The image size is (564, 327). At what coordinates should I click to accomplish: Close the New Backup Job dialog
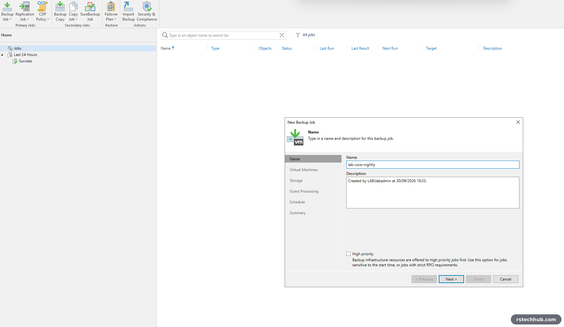[518, 122]
